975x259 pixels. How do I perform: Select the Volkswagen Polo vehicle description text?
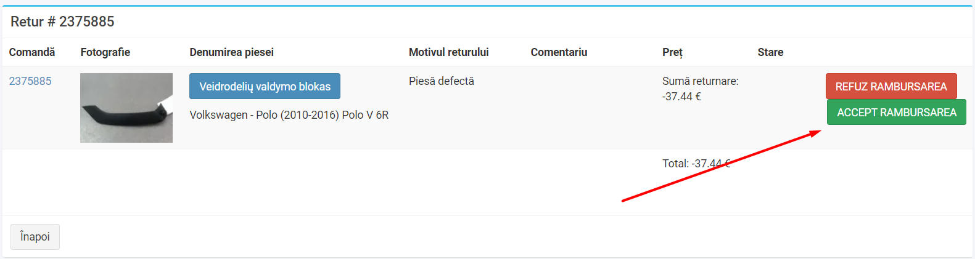pyautogui.click(x=289, y=115)
